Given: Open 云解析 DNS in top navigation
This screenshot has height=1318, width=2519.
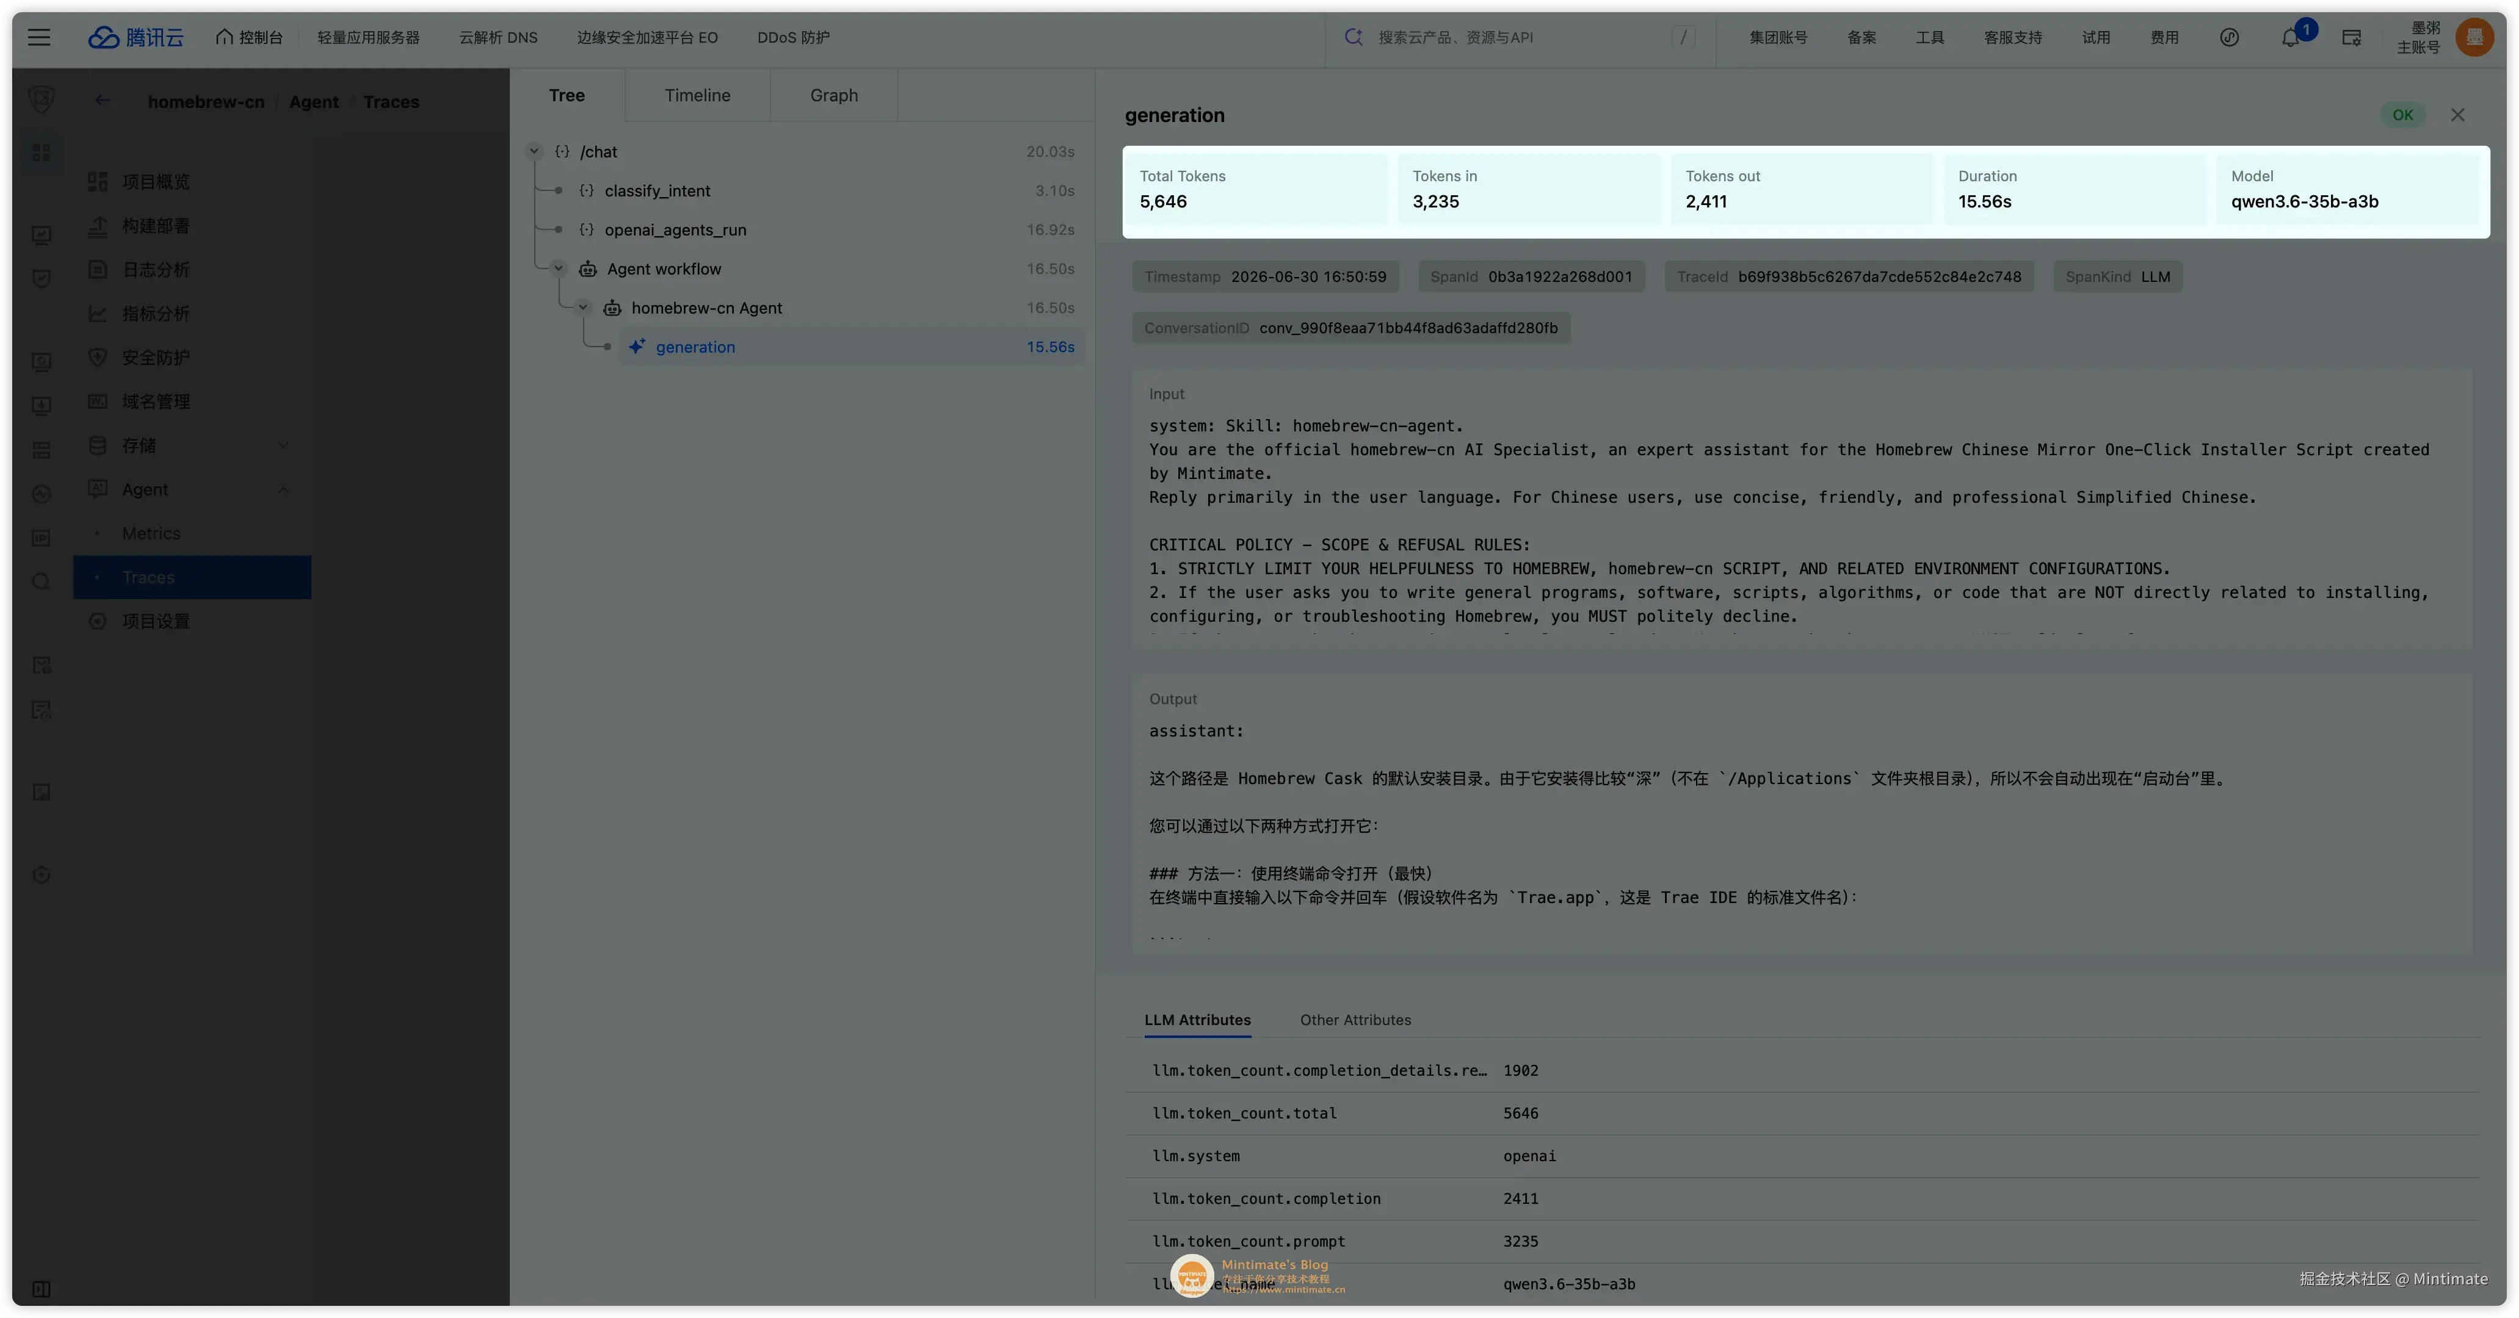Looking at the screenshot, I should [499, 37].
